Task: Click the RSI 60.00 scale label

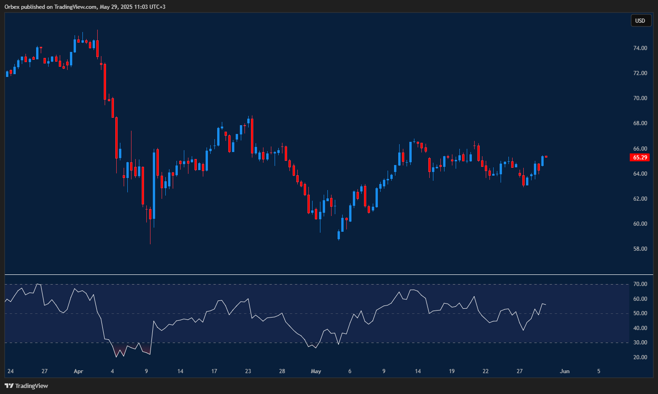Action: coord(640,299)
